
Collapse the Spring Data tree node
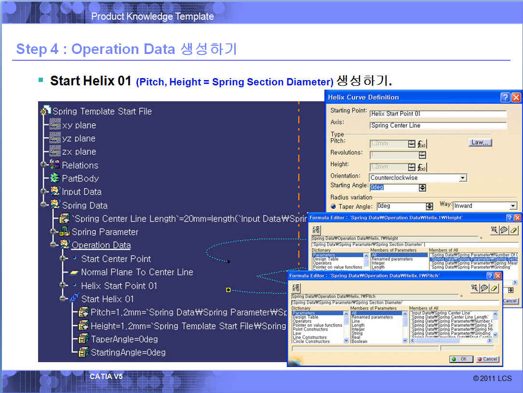click(x=44, y=205)
